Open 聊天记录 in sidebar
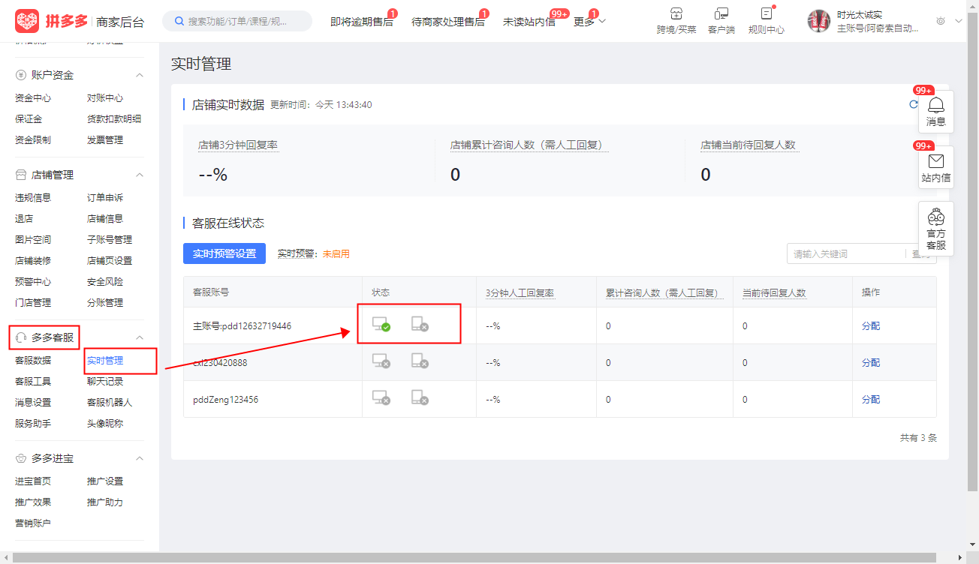 [x=105, y=382]
